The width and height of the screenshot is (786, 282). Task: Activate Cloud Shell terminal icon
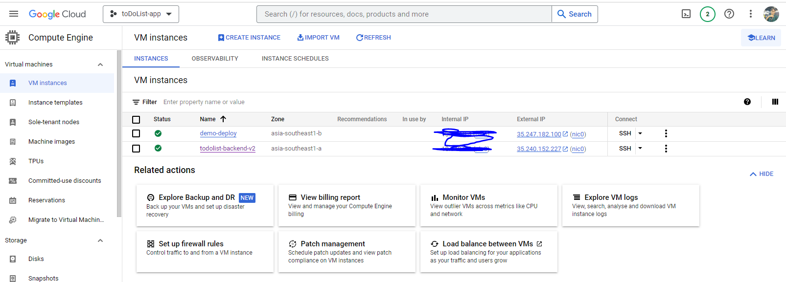[686, 14]
